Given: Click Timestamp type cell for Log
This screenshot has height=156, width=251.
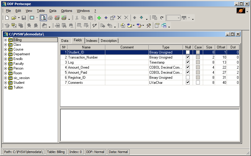Looking at the screenshot, I should click(166, 62).
